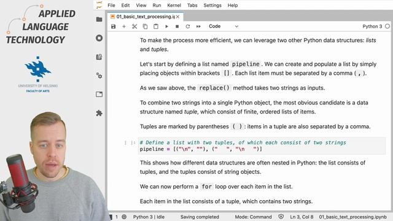Open the Tabs menu
This screenshot has height=221, width=393.
coord(192,6)
